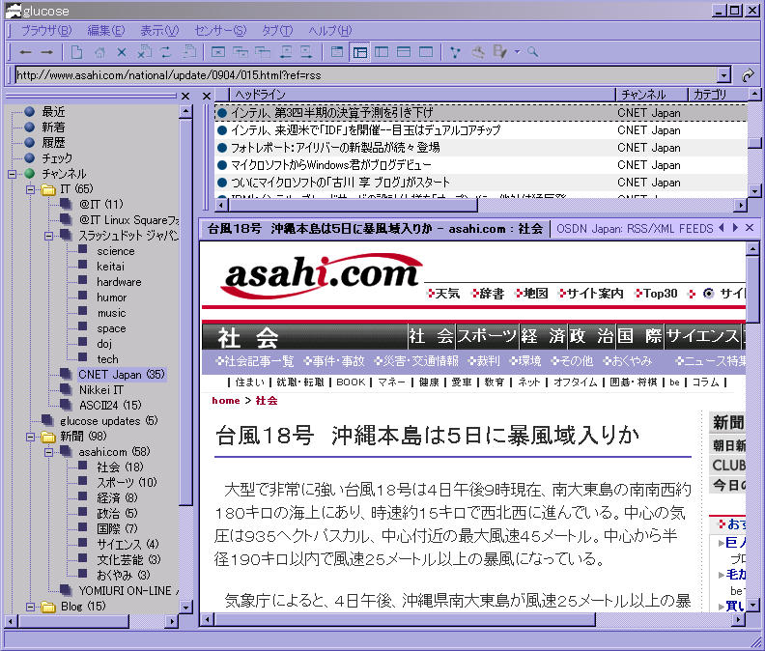The width and height of the screenshot is (765, 651).
Task: Open the 編集(E) menu
Action: (x=106, y=31)
